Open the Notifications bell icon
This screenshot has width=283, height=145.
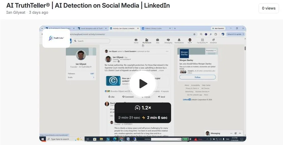[179, 41]
